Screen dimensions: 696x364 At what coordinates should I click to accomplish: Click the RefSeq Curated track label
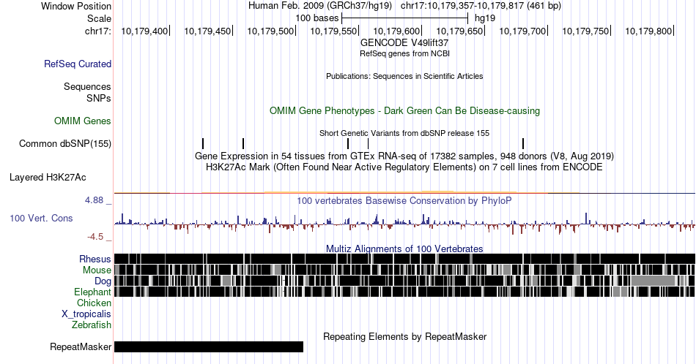click(77, 64)
